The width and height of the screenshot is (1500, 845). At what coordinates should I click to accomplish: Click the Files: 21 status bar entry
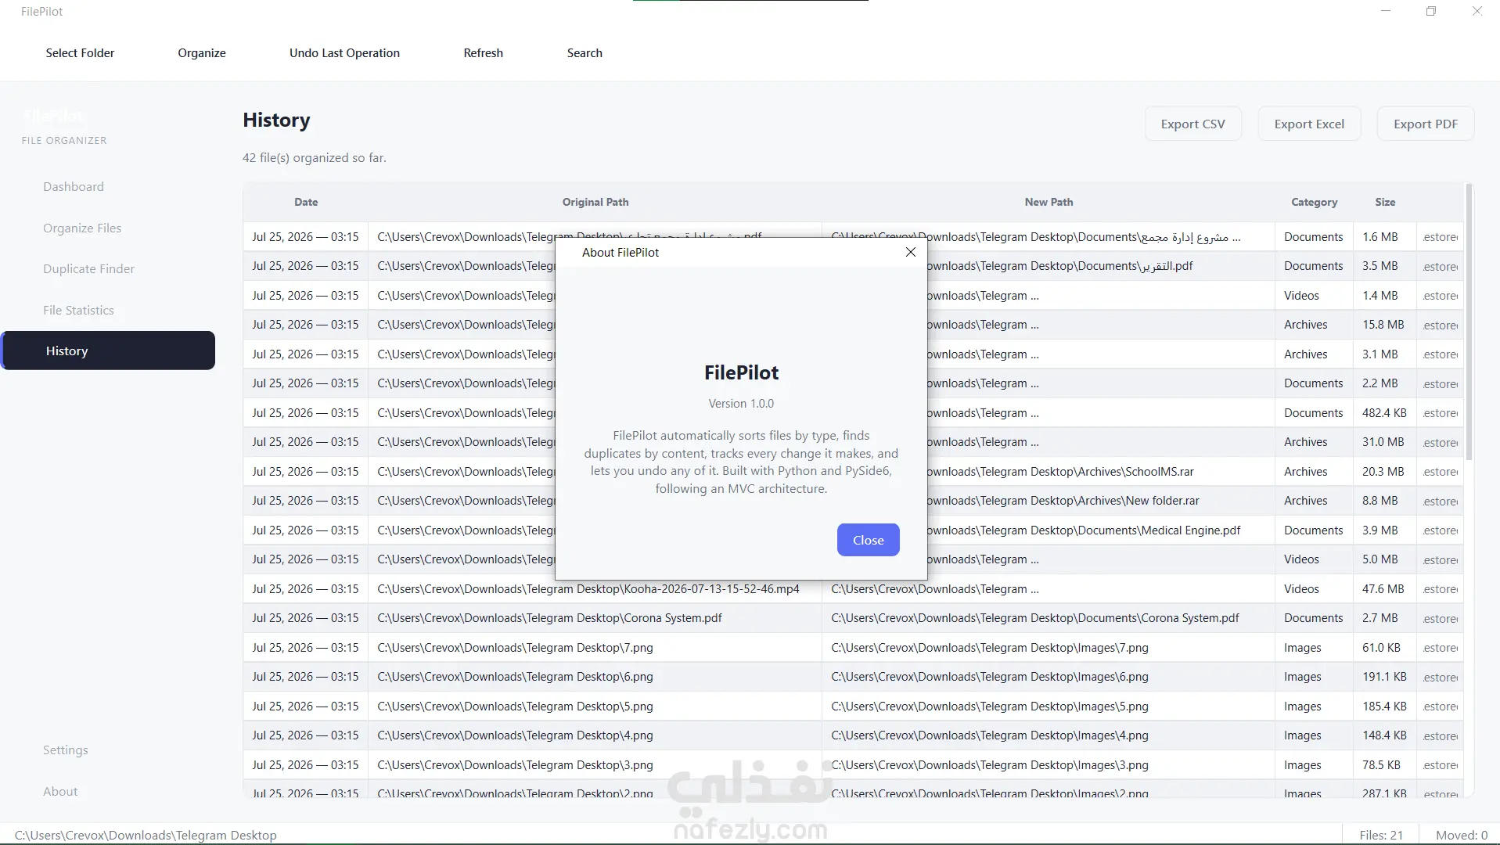(1381, 835)
